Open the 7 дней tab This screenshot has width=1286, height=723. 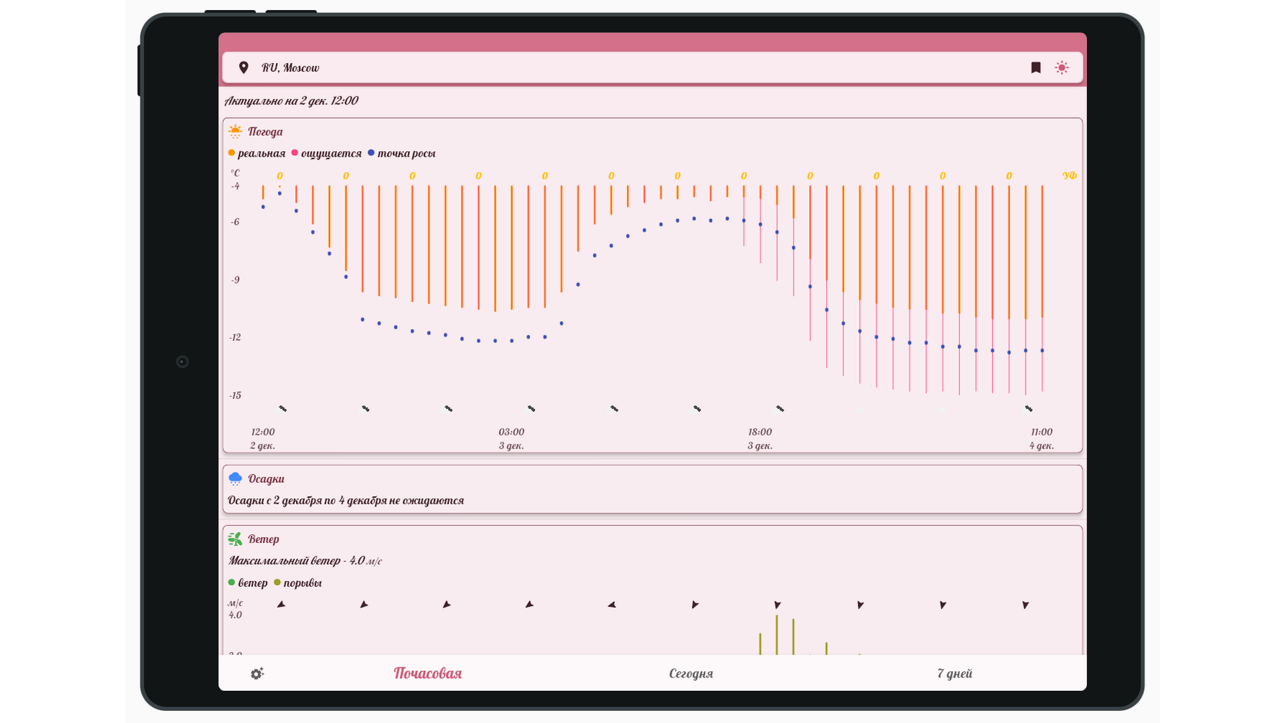(x=954, y=673)
